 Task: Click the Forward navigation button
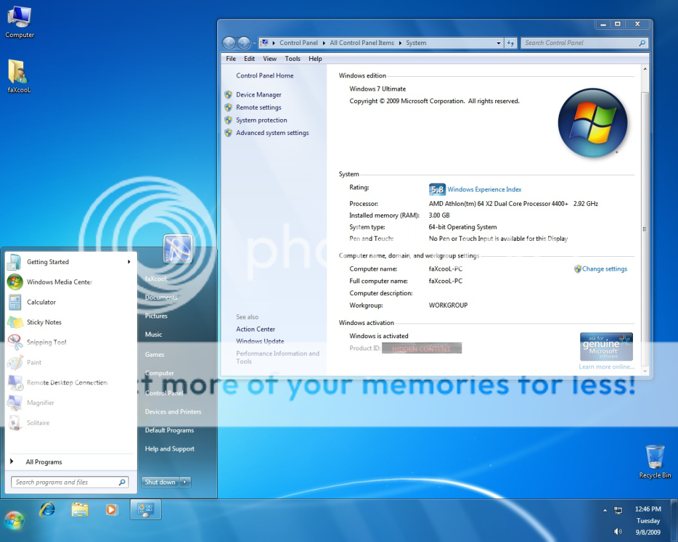pyautogui.click(x=244, y=43)
